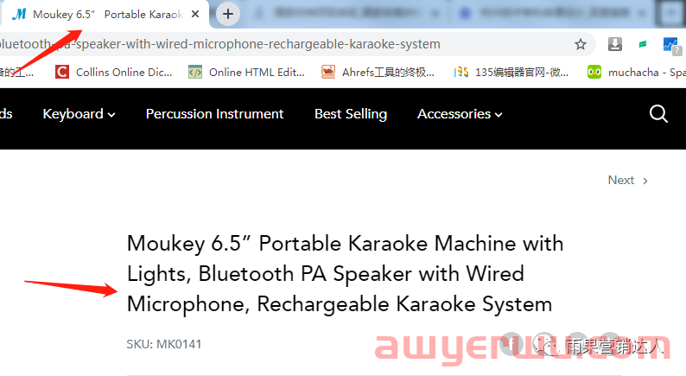Click the Moukey product title heading

coord(346,274)
